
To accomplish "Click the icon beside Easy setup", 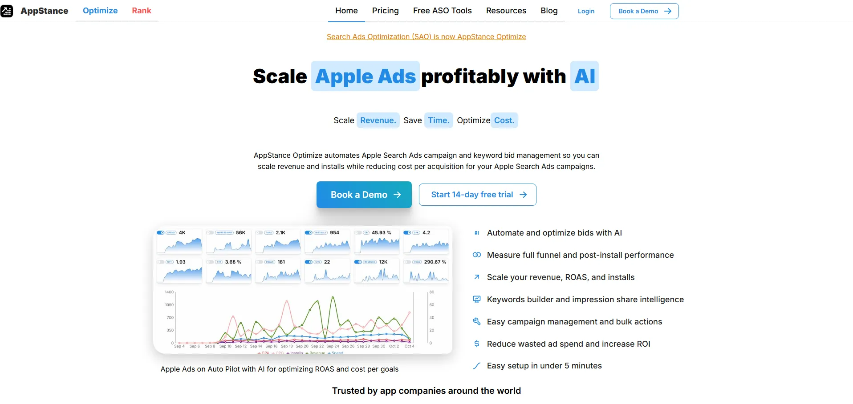I will 477,366.
